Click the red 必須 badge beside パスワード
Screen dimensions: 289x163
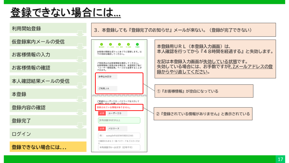(x=102, y=128)
